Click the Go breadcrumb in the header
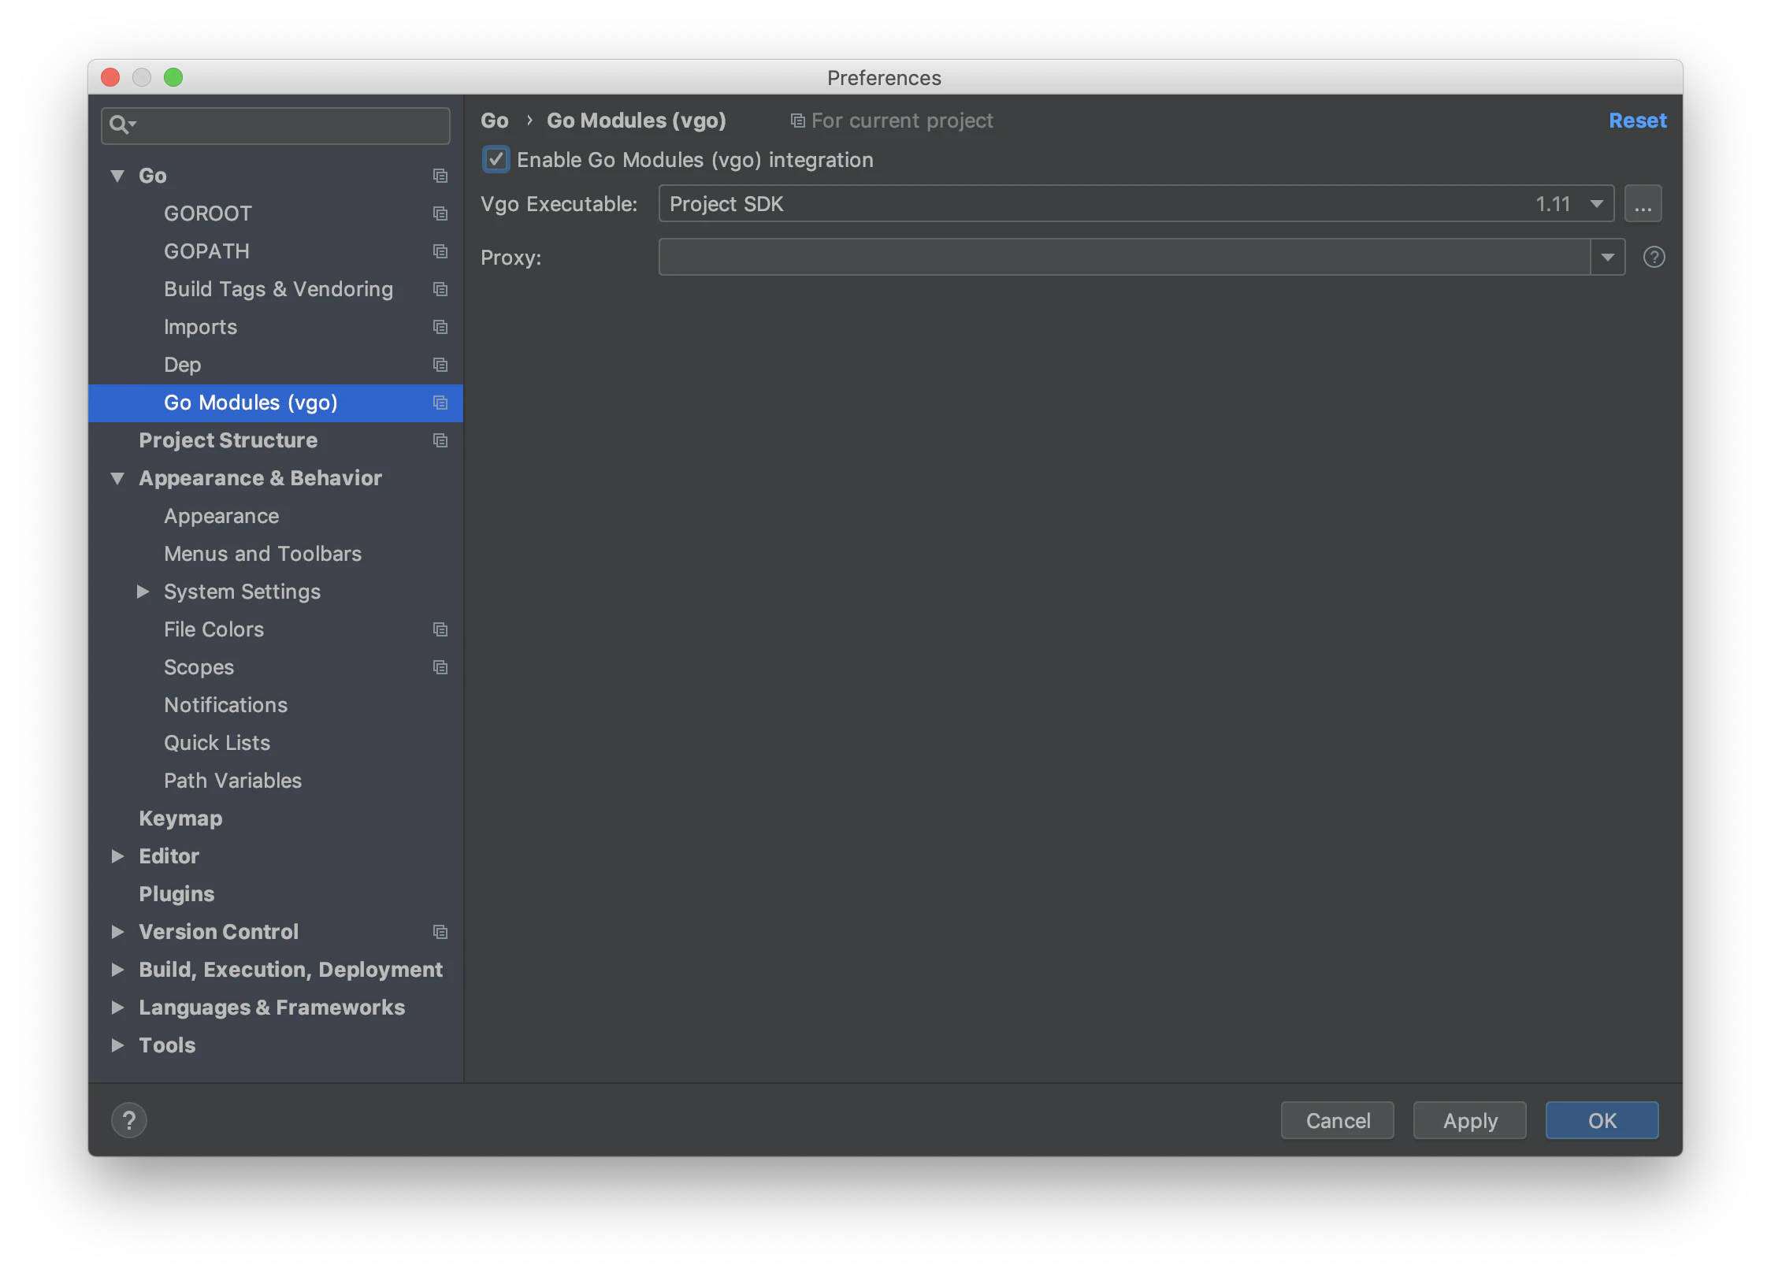Viewport: 1771px width, 1273px height. point(494,121)
